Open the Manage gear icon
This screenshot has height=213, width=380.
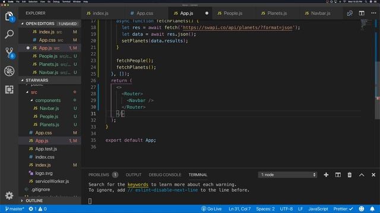click(9, 195)
